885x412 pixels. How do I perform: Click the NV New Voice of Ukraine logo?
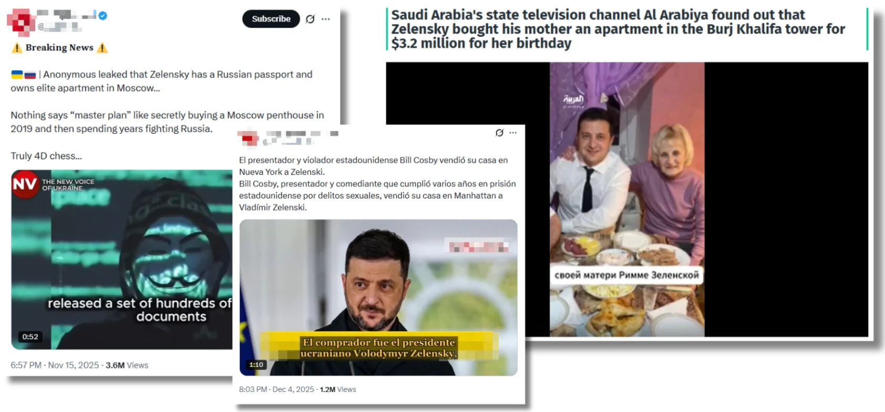[x=25, y=184]
